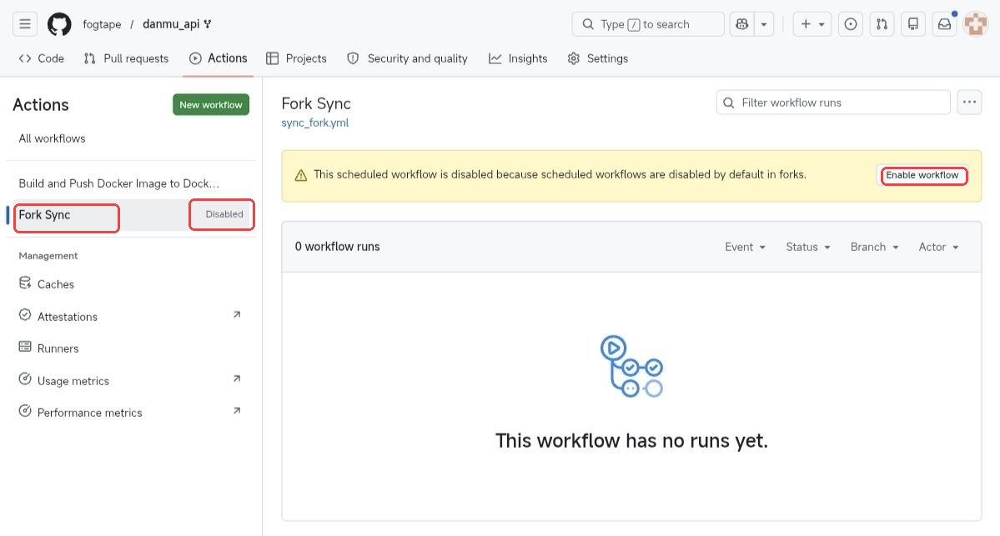The height and width of the screenshot is (536, 1000).
Task: Open the Status filter dropdown
Action: (x=807, y=247)
